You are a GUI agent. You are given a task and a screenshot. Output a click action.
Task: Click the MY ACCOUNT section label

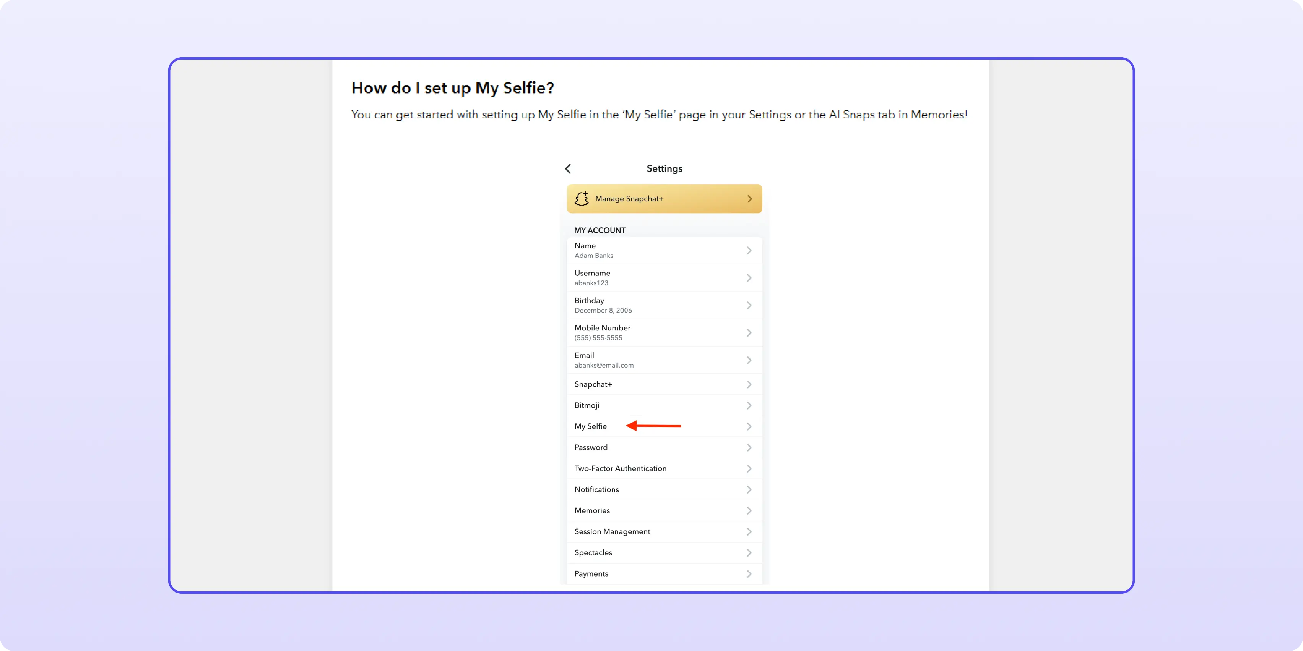pyautogui.click(x=600, y=230)
